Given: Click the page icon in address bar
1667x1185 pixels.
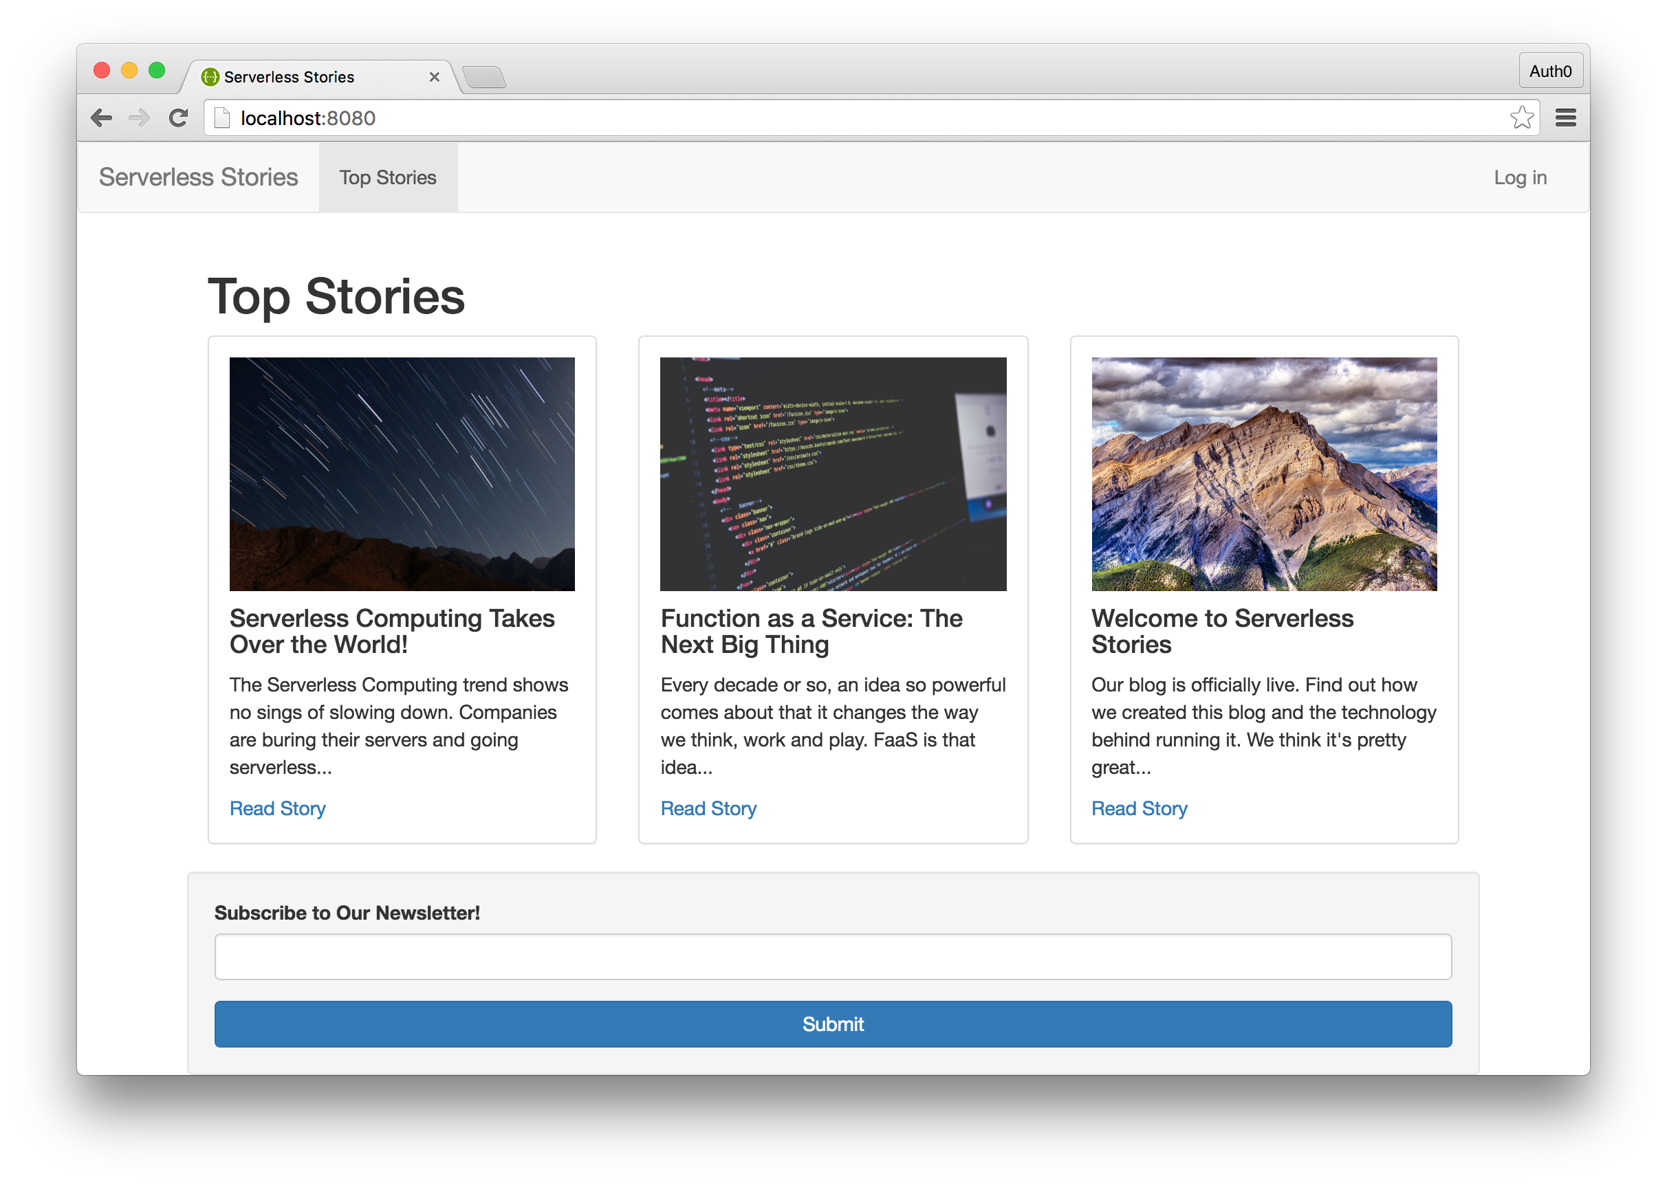Looking at the screenshot, I should point(222,118).
